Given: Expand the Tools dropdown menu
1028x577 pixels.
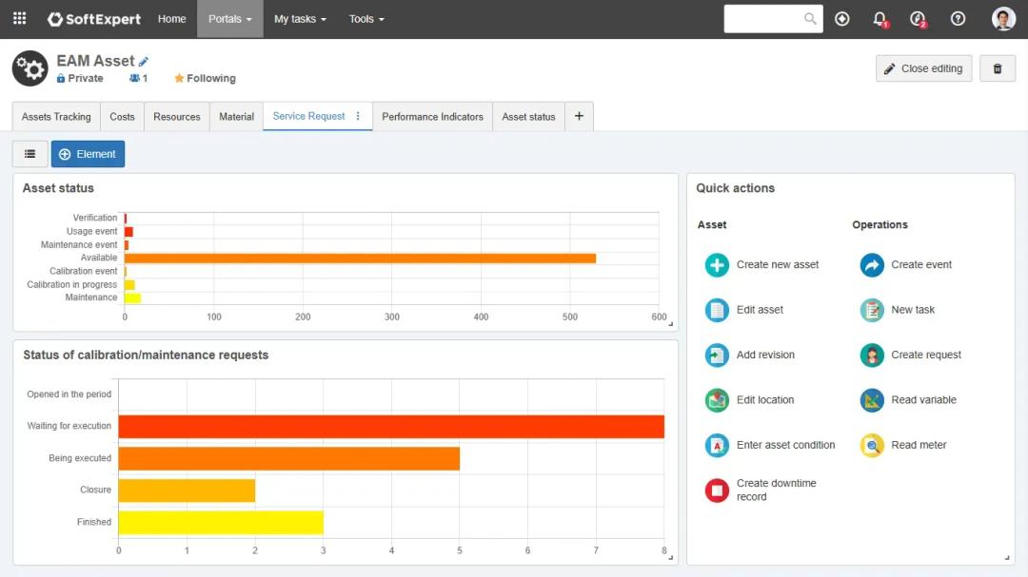Looking at the screenshot, I should tap(366, 19).
